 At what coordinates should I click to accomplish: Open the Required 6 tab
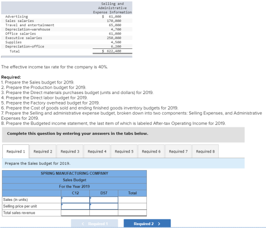pos(151,152)
